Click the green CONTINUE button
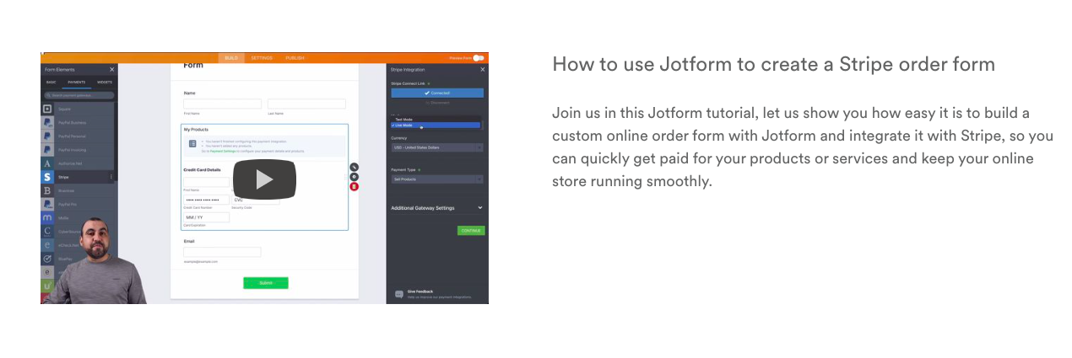Image resolution: width=1072 pixels, height=358 pixels. pyautogui.click(x=471, y=230)
